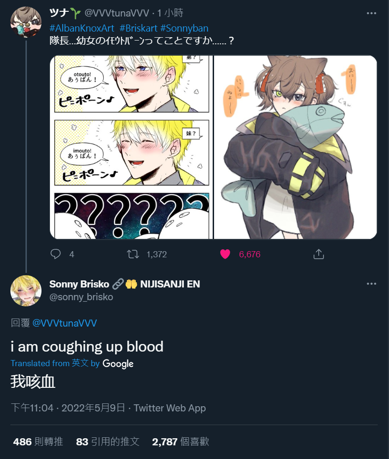Click the #AlbanKnoxArt hashtag

click(x=82, y=28)
